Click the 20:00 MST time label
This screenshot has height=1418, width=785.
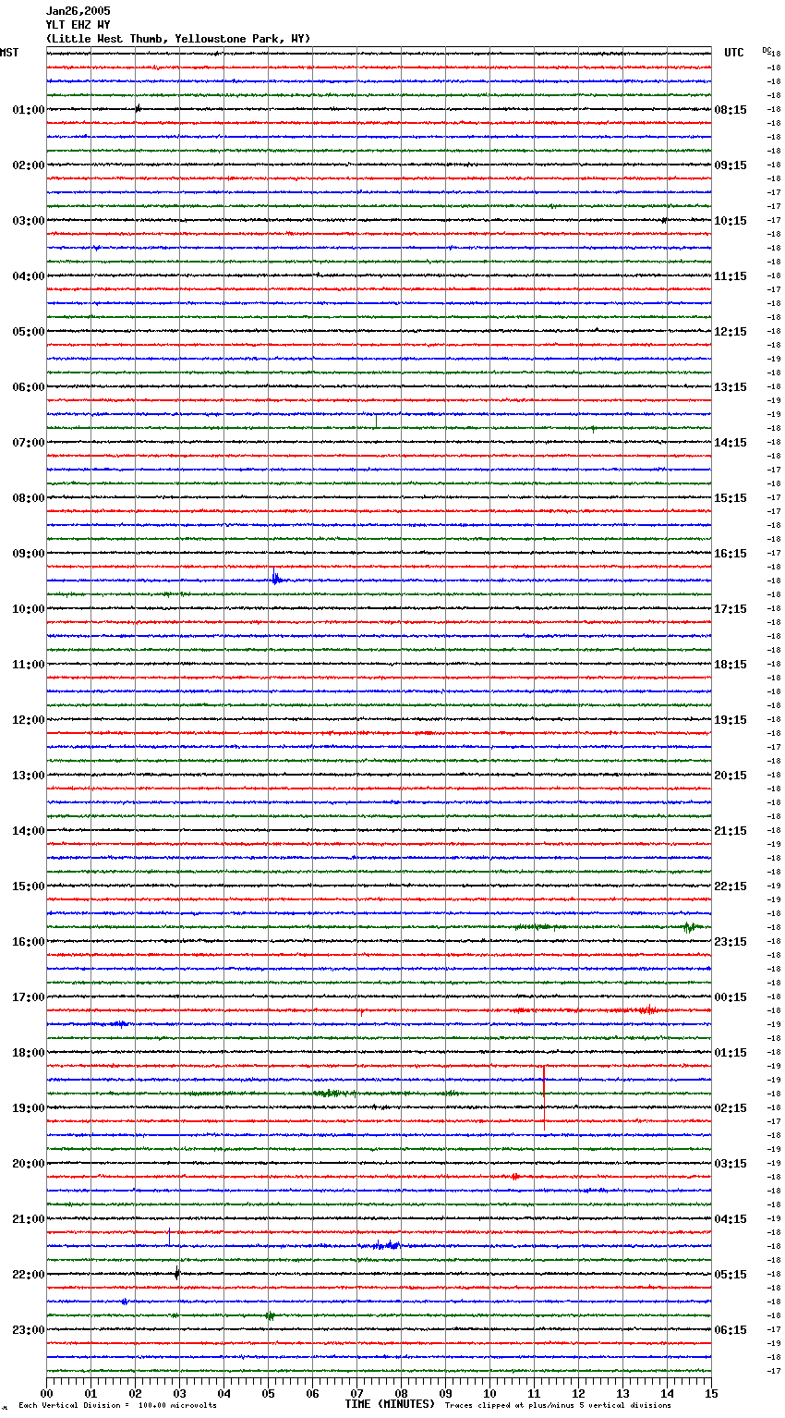point(29,1164)
